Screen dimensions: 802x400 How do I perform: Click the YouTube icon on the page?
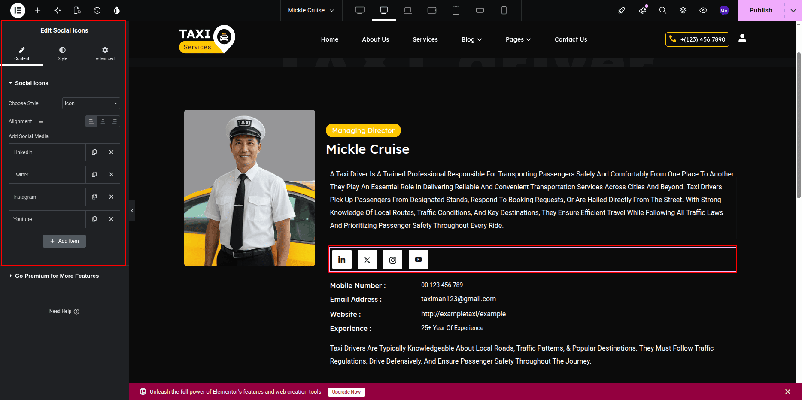(418, 260)
